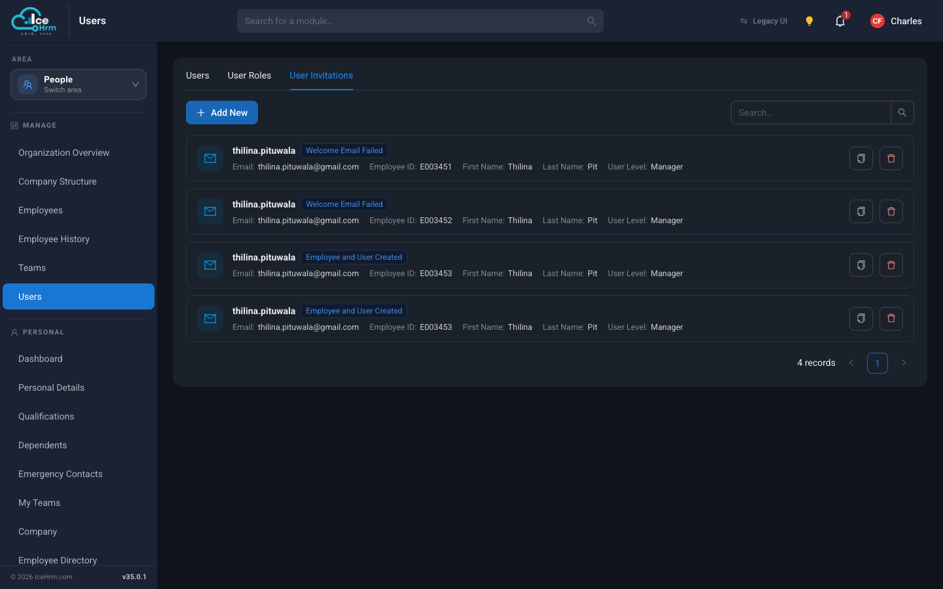Open Dependents page
This screenshot has height=589, width=943.
tap(79, 445)
